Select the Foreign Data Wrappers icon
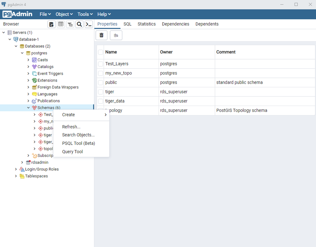 [34, 87]
